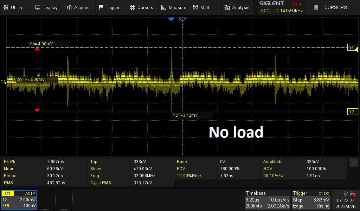Open the Math menu
Screen dimensions: 360x211
pos(202,8)
